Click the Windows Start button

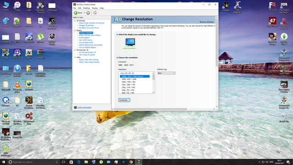[4, 162]
